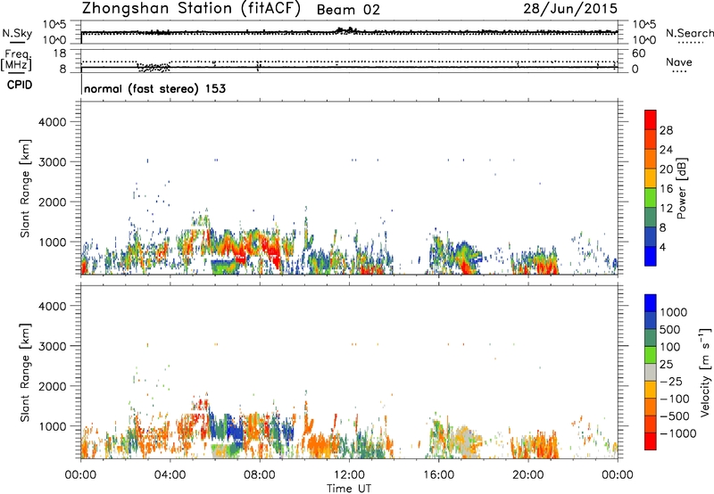The height and width of the screenshot is (494, 714).
Task: Click the 'N.Sky' legend label
Action: pos(17,33)
